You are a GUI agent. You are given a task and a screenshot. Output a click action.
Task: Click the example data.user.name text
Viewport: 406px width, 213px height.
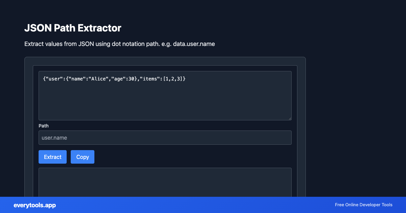(194, 44)
